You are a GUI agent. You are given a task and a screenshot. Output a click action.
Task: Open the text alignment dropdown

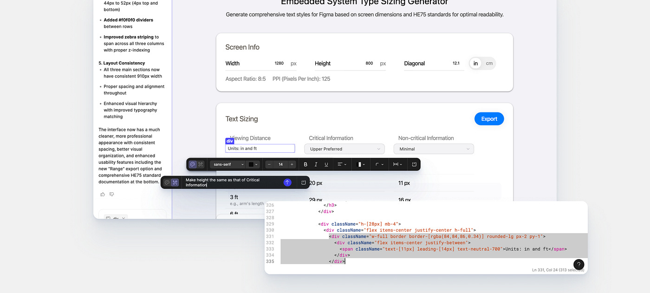point(342,164)
